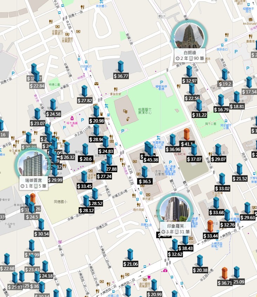This screenshot has width=257, height=297.
Task: Select the blue pin priced $33.45
Action: click(x=84, y=177)
